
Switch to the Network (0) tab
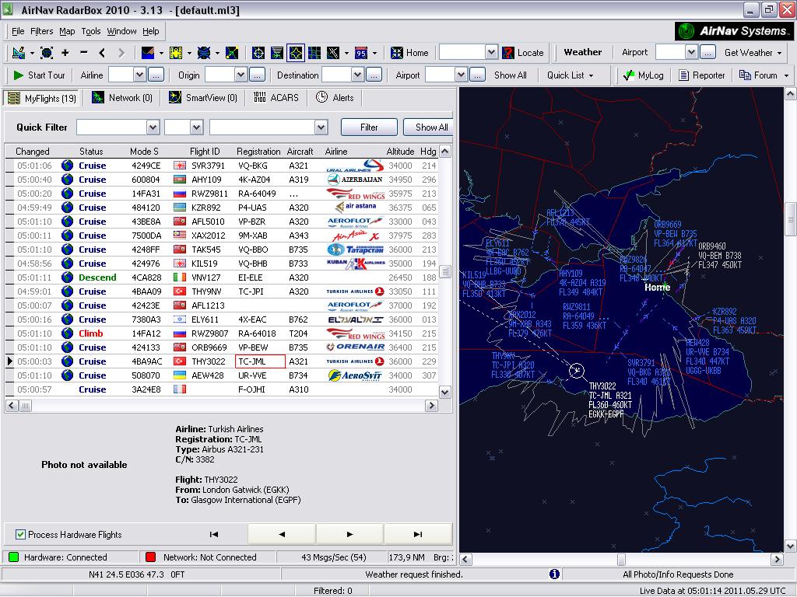(122, 98)
